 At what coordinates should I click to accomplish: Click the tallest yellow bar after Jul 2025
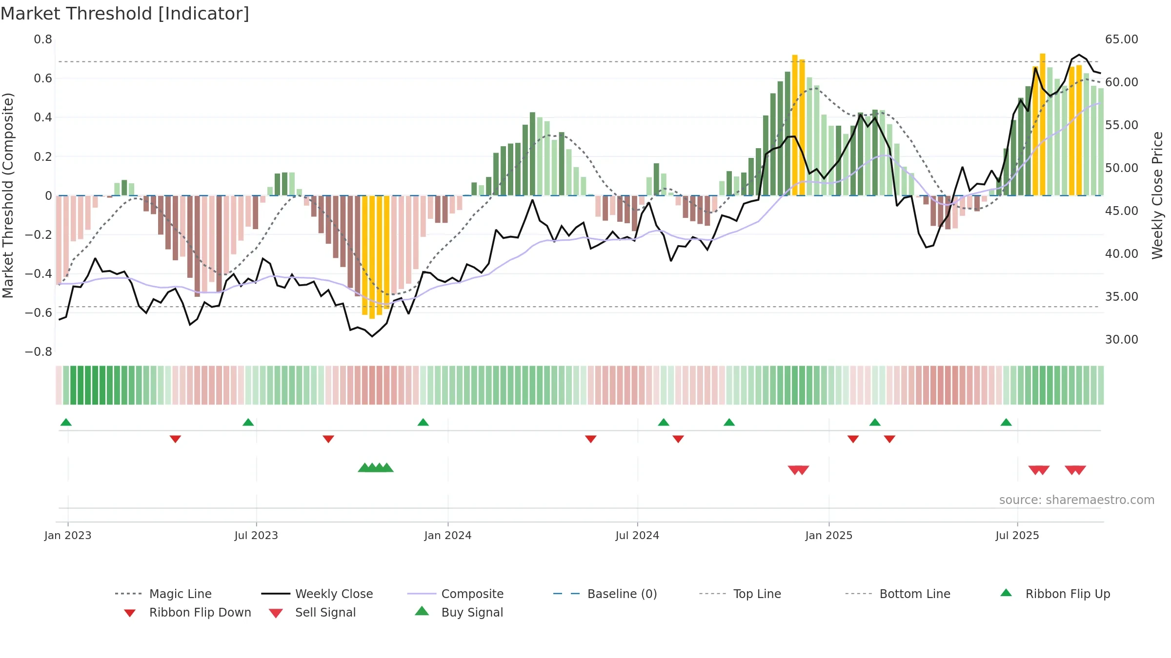1043,125
